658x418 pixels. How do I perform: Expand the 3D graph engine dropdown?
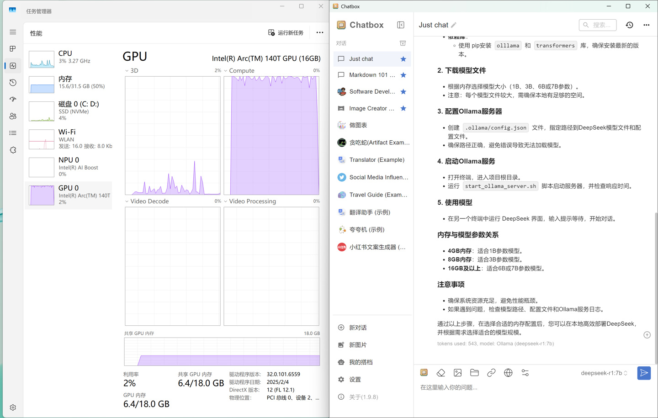click(x=127, y=71)
